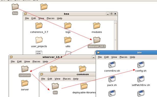Open Edit menu in common window
Screen dimensions: 157x97
click(x=50, y=79)
